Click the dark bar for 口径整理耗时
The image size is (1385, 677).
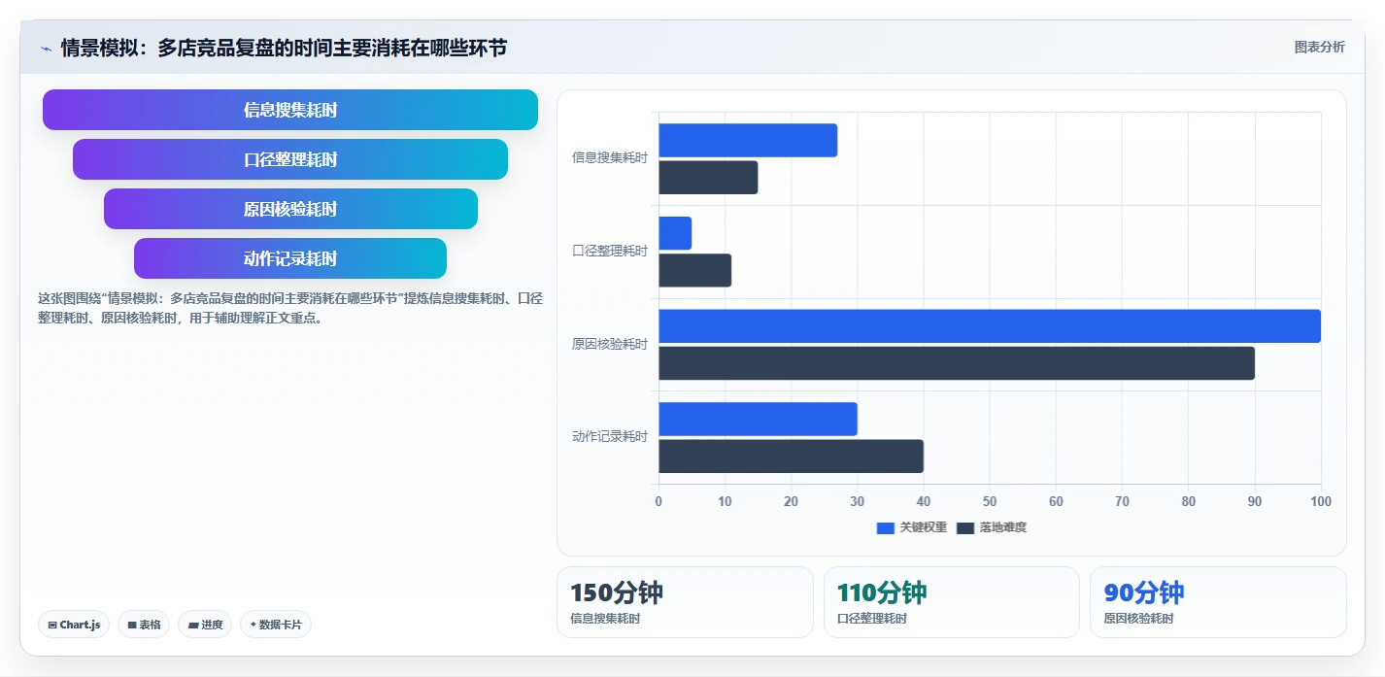click(694, 270)
